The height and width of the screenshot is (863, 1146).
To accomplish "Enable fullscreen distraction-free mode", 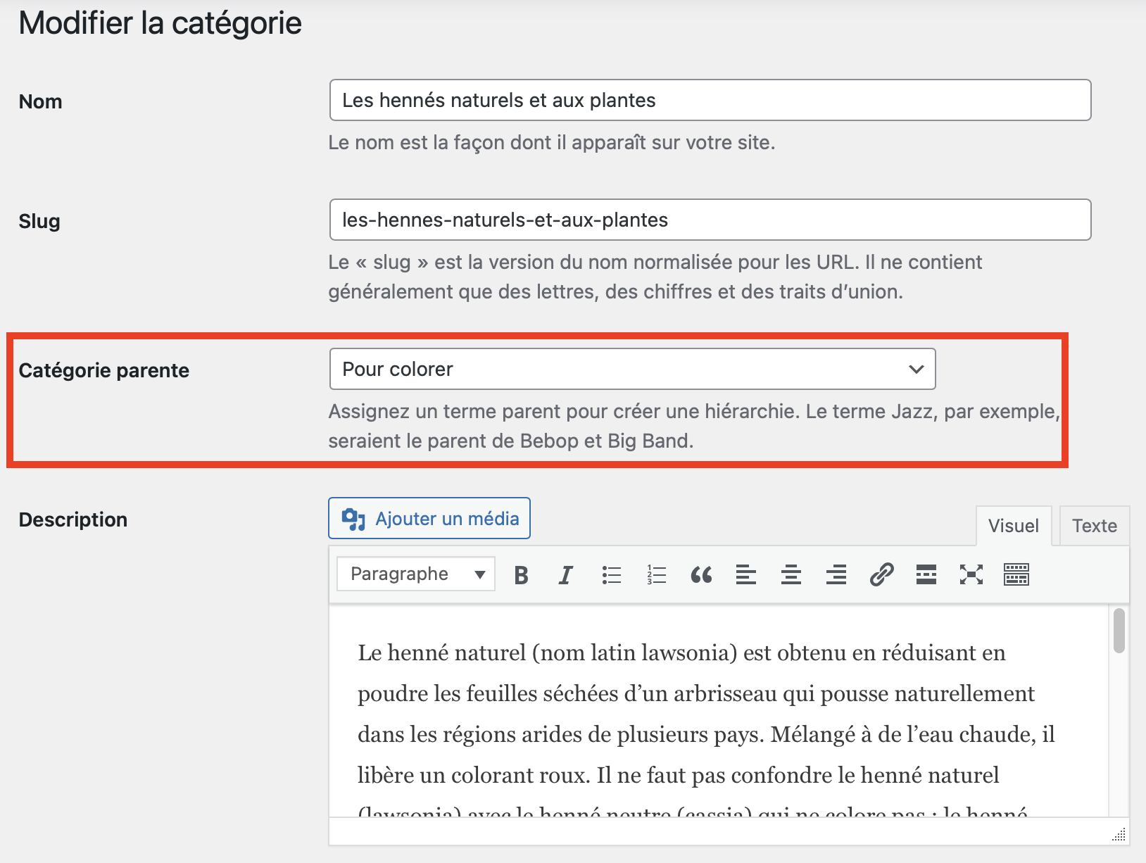I will tap(971, 575).
